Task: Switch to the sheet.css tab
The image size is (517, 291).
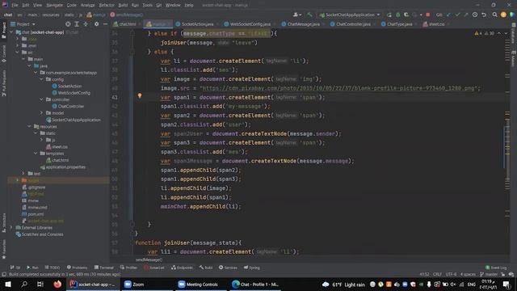Action: [x=436, y=24]
